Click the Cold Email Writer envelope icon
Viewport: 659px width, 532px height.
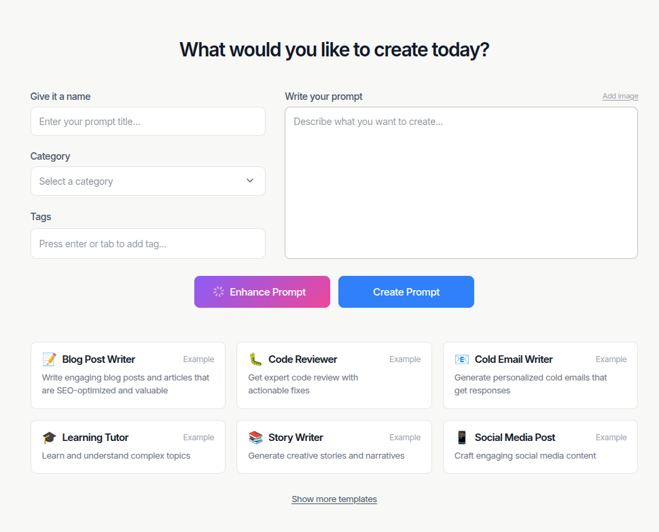coord(462,359)
